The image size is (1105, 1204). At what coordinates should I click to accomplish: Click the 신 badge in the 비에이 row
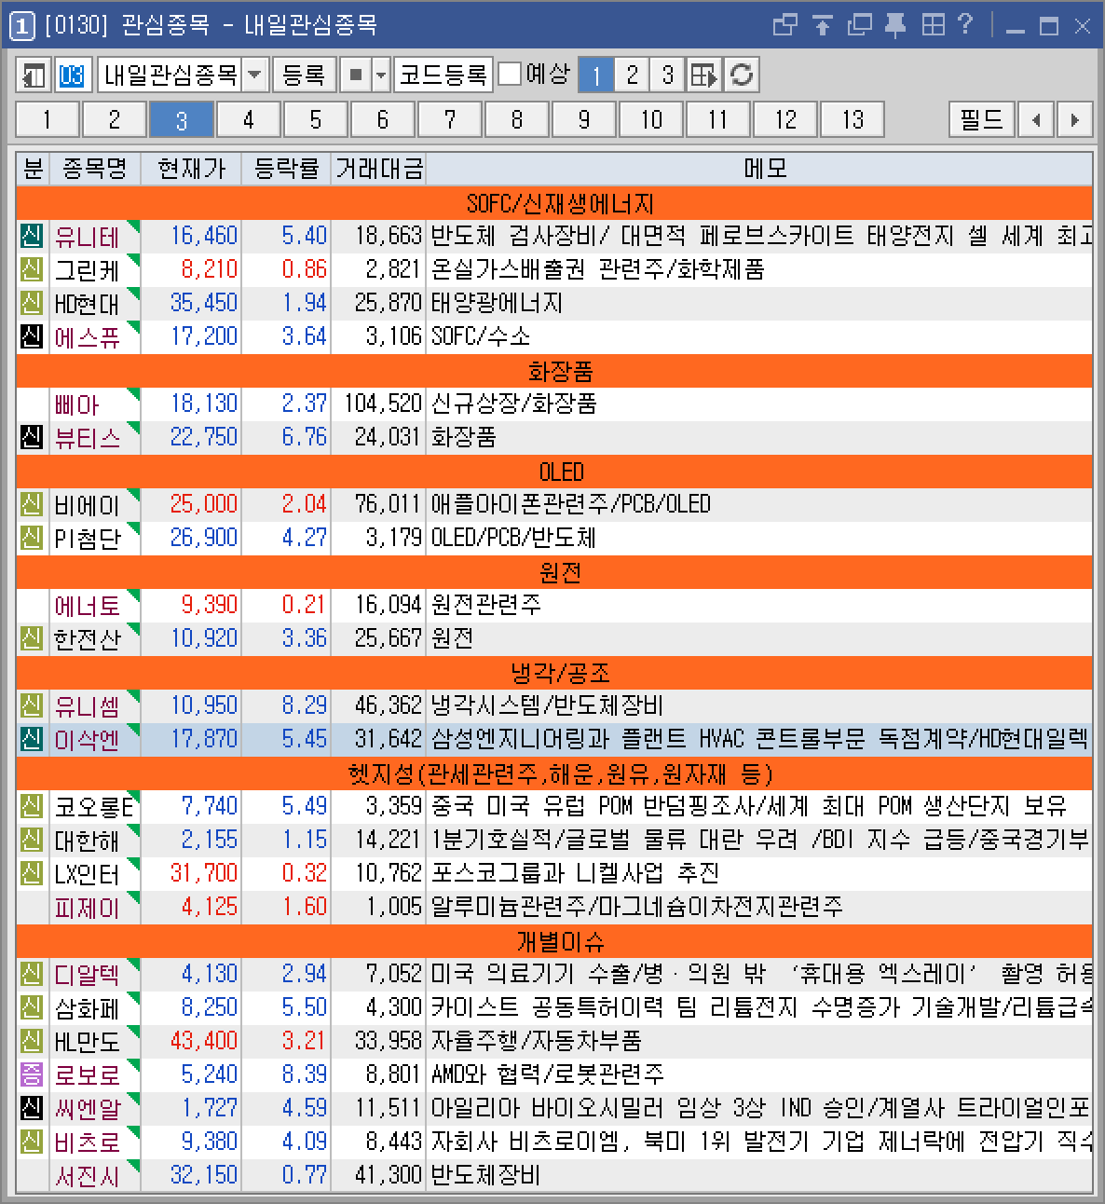(32, 504)
